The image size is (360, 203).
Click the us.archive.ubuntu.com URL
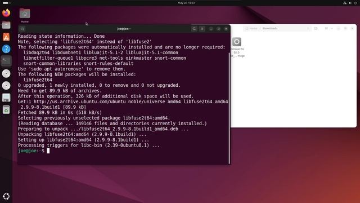pos(80,101)
